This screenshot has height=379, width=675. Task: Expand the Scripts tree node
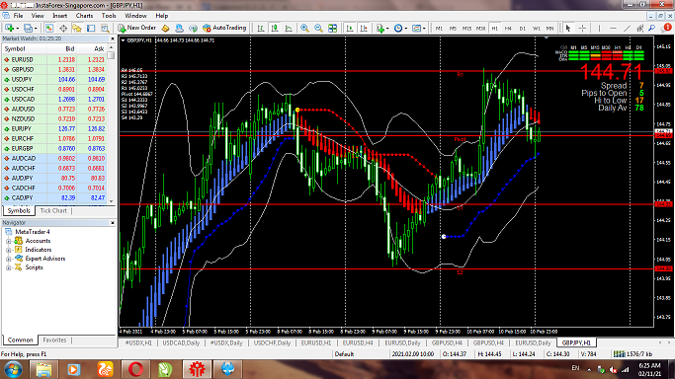click(8, 267)
